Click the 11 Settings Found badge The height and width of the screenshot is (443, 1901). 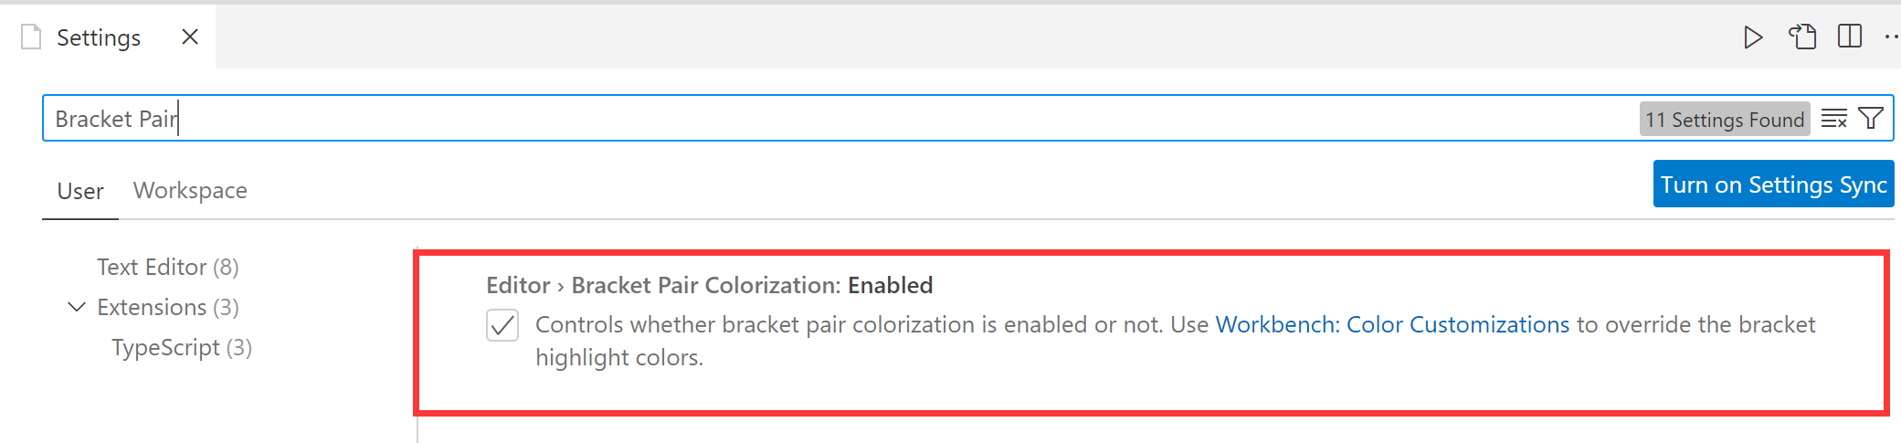point(1724,119)
